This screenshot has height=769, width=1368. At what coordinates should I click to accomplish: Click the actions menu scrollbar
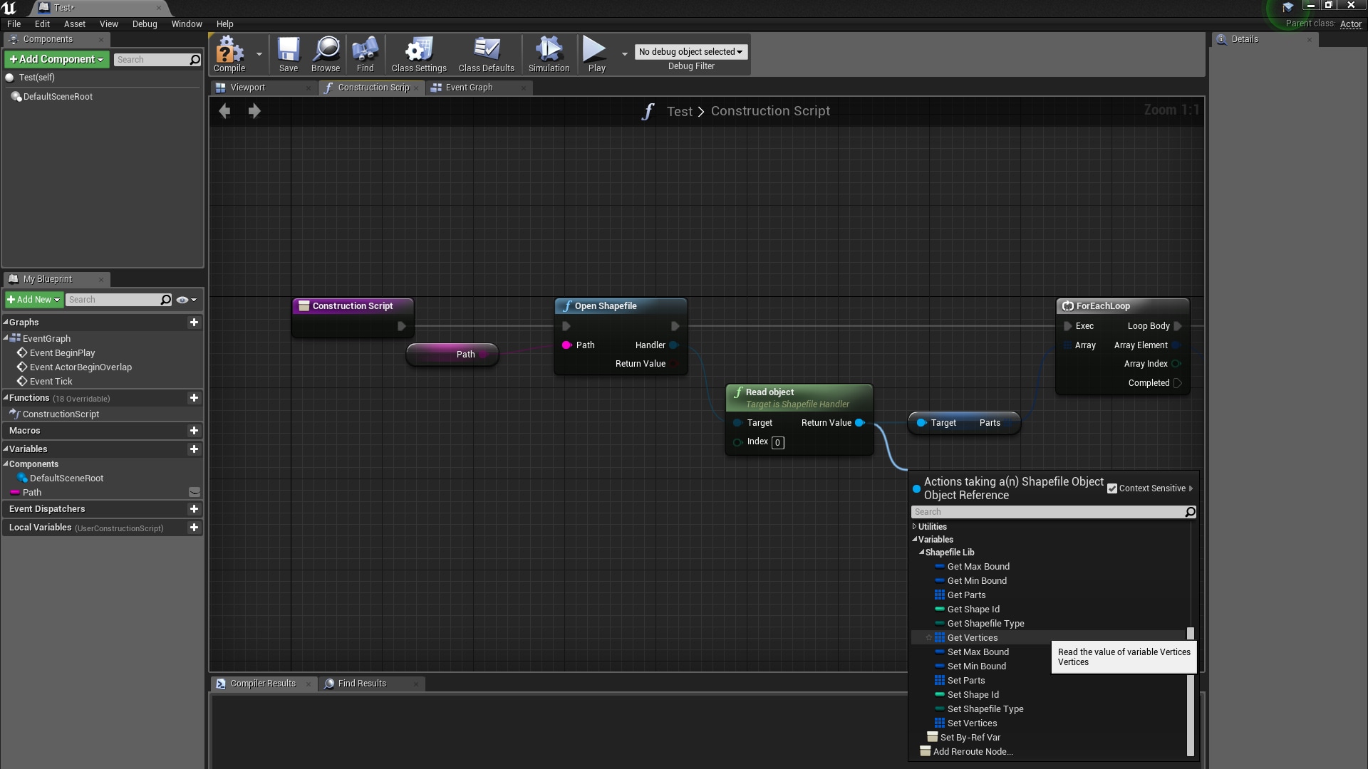click(x=1190, y=691)
